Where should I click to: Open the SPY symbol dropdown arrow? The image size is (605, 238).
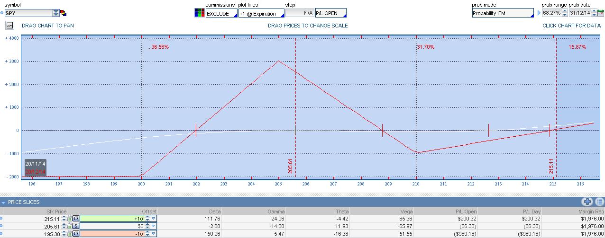[56, 13]
